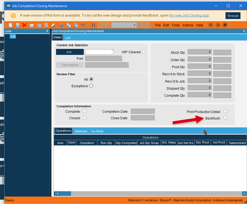Click the Stock Qty value field

pos(200,52)
